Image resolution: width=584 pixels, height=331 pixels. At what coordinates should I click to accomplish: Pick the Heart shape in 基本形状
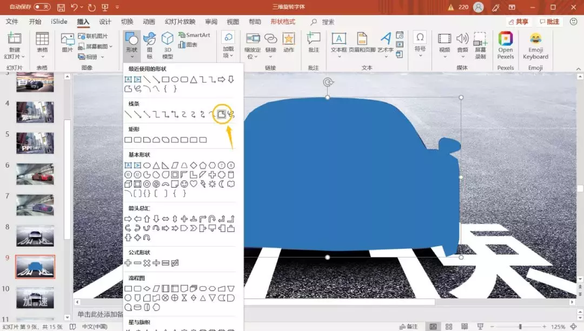(x=193, y=184)
